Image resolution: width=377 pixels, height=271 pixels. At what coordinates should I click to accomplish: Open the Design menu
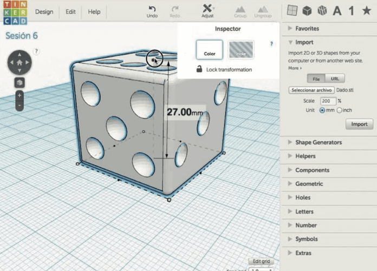[44, 11]
